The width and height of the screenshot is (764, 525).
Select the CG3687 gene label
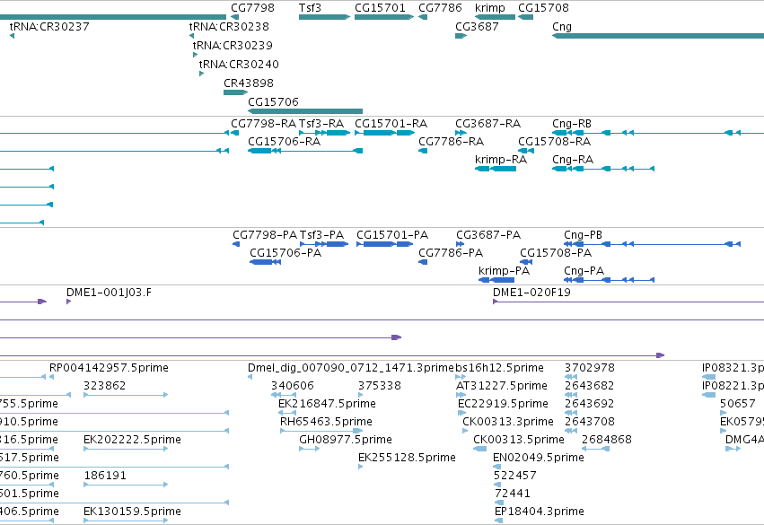pos(477,26)
